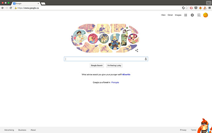Open the red Opera-style extension icon
Screen dimensions: 212x133
pos(191,8)
